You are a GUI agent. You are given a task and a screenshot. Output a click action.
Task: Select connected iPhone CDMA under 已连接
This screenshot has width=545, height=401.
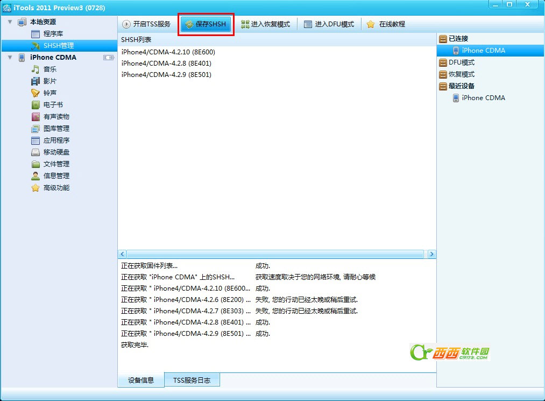[490, 51]
